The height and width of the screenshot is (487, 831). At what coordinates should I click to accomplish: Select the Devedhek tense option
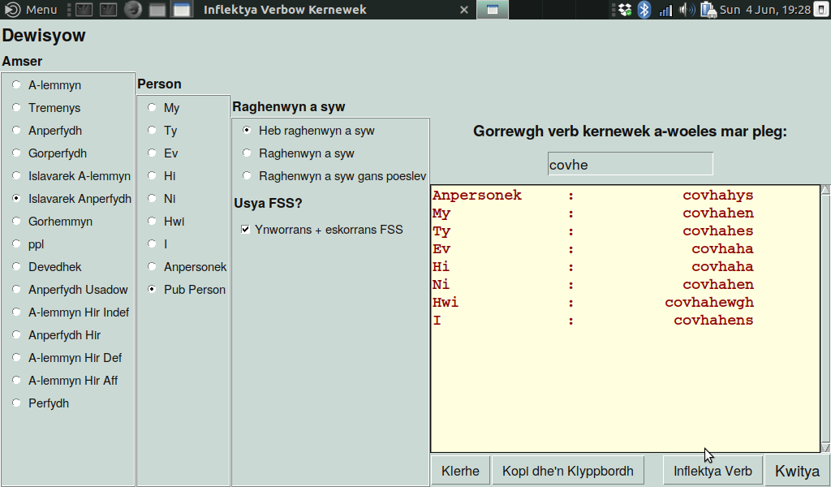(16, 266)
